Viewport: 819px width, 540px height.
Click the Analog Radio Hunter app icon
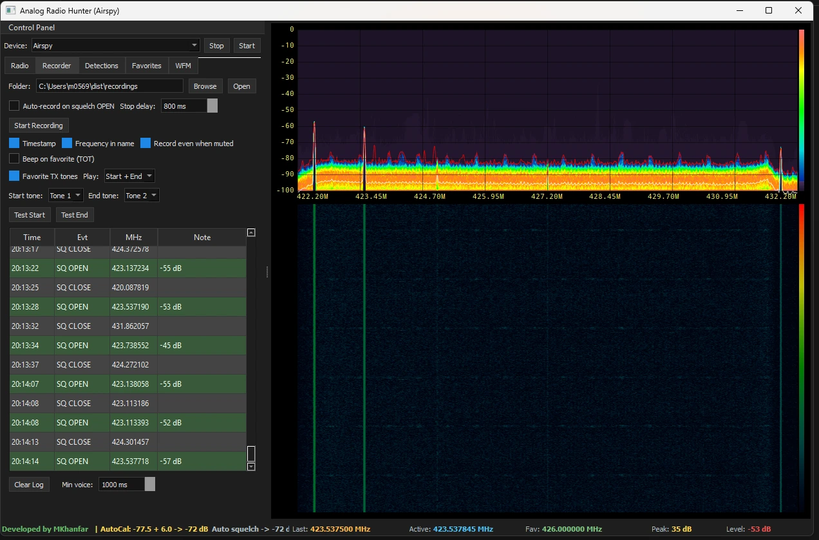10,10
